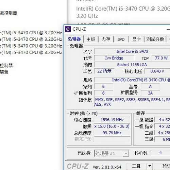Click the 22 纳米 process value

click(104, 71)
